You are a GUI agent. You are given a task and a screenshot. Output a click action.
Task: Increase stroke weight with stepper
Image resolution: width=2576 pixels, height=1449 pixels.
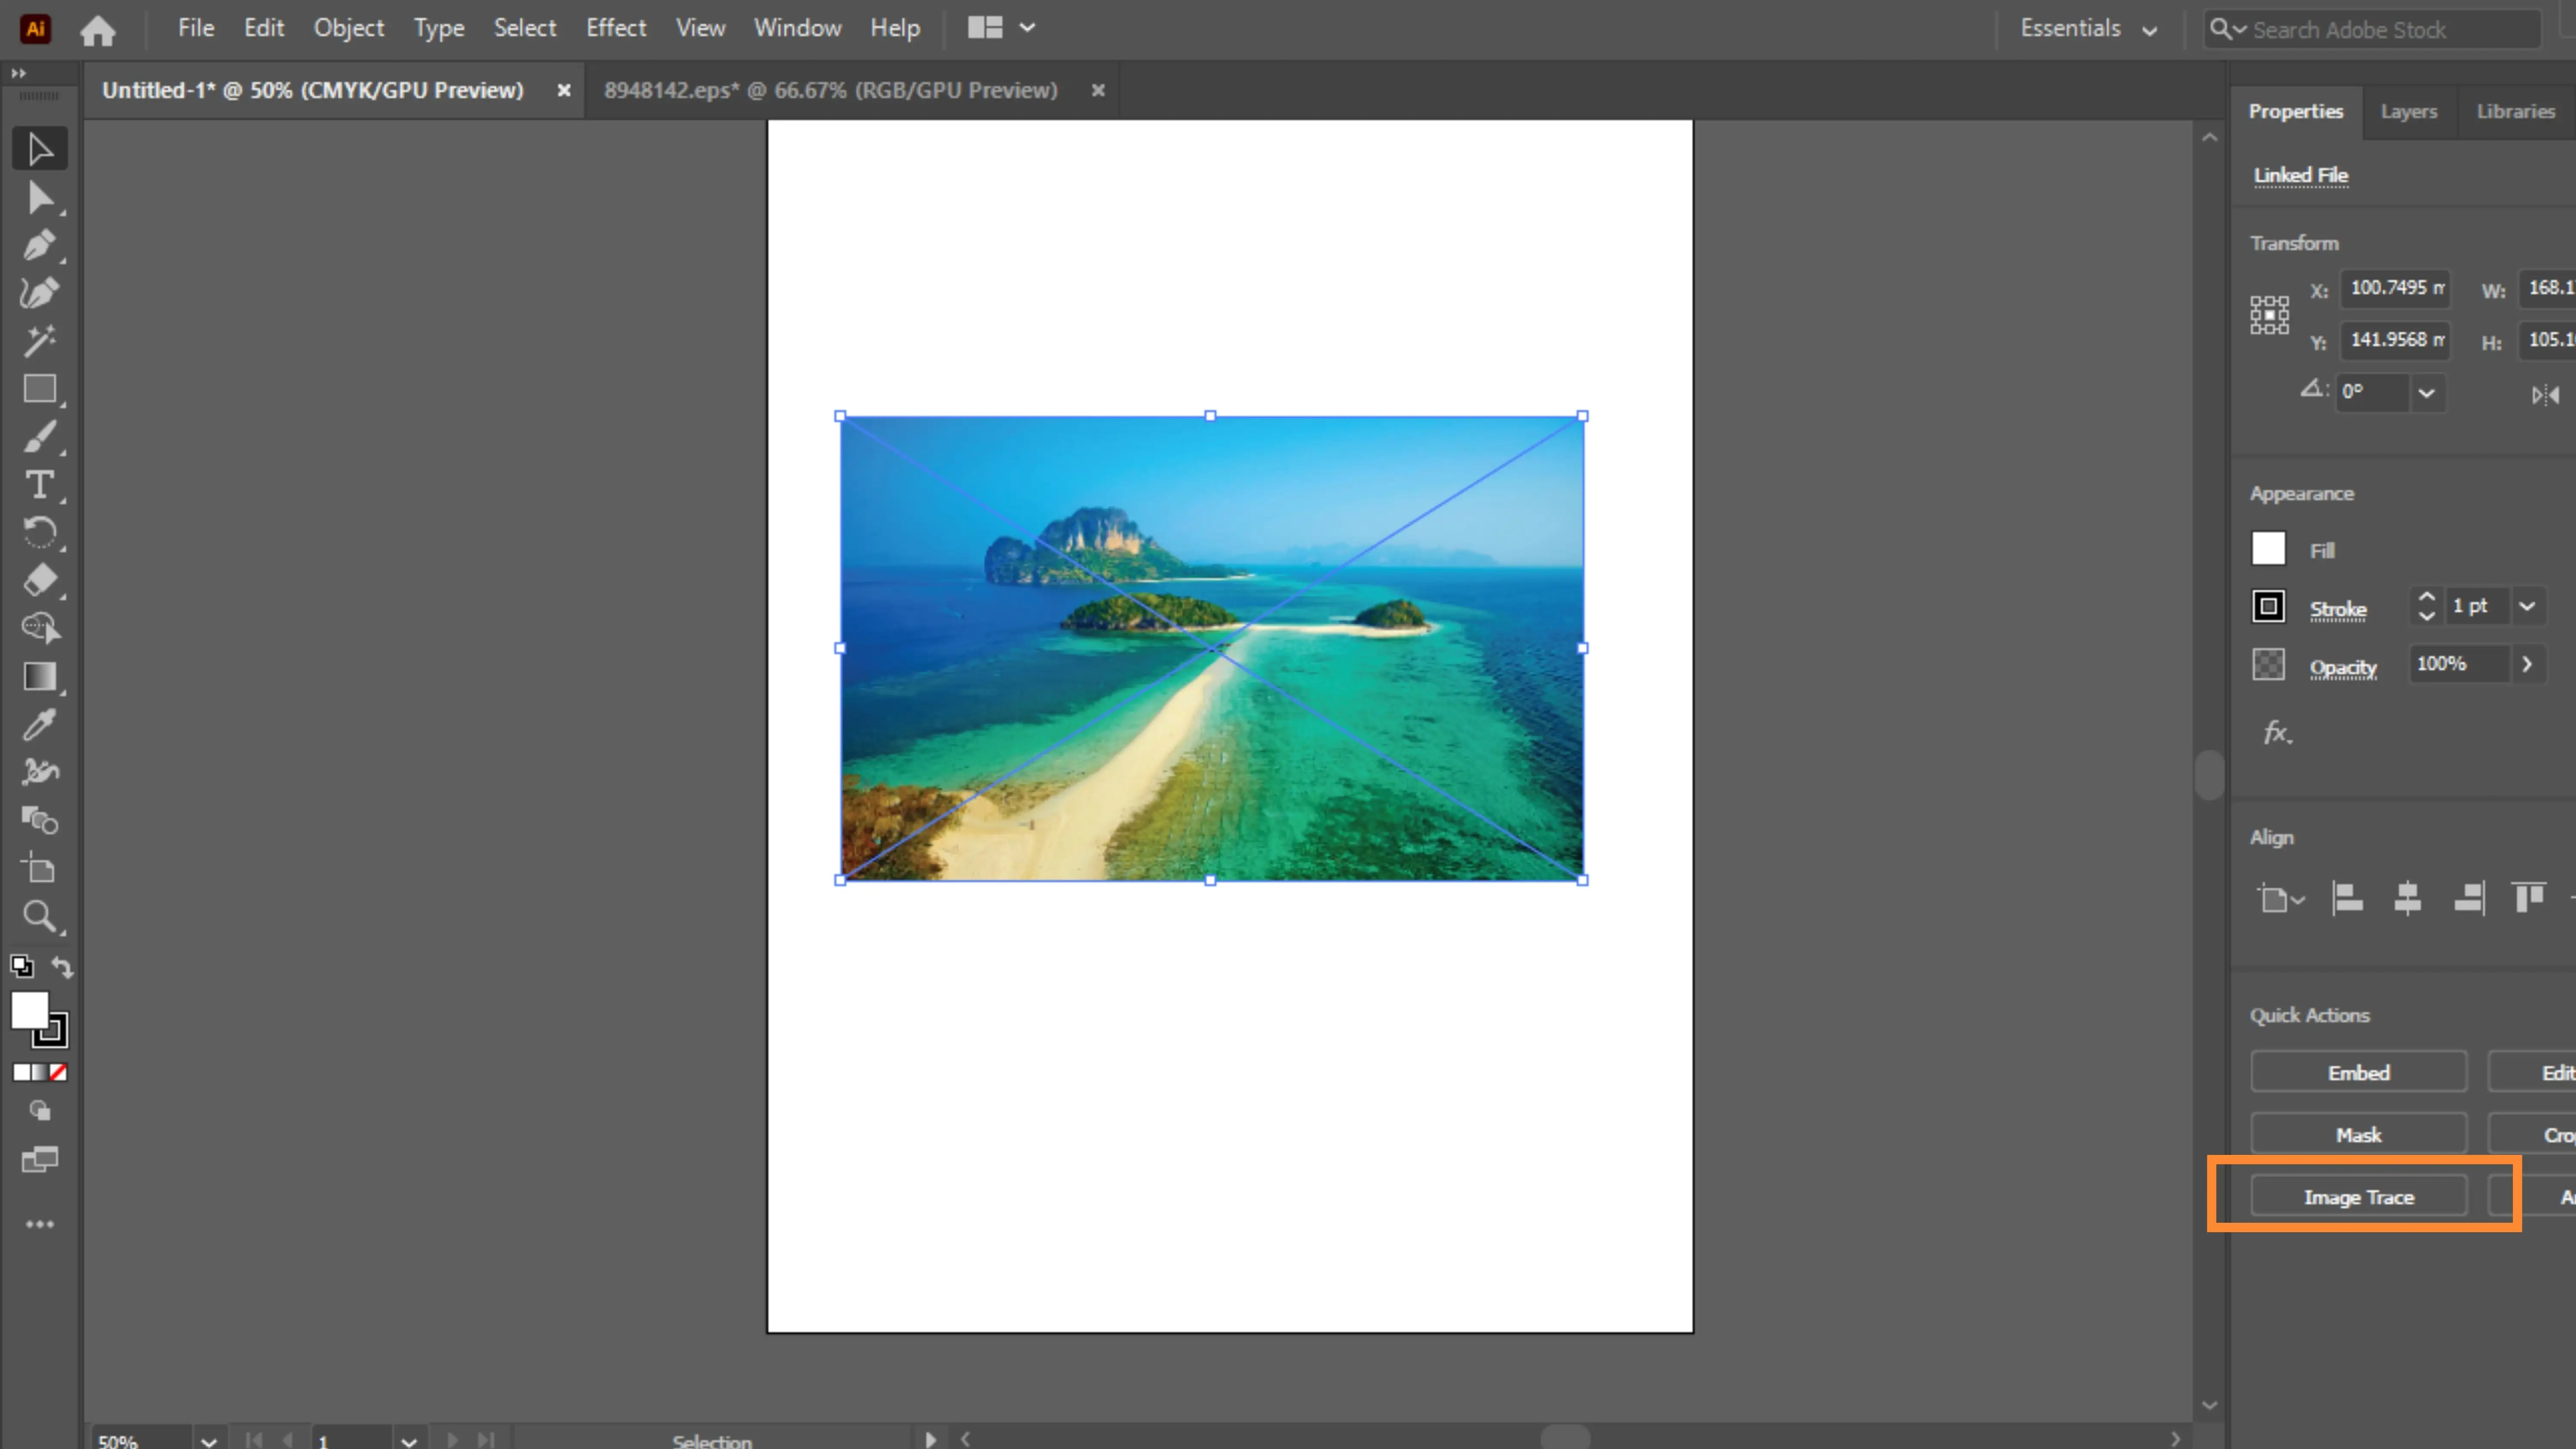2426,597
